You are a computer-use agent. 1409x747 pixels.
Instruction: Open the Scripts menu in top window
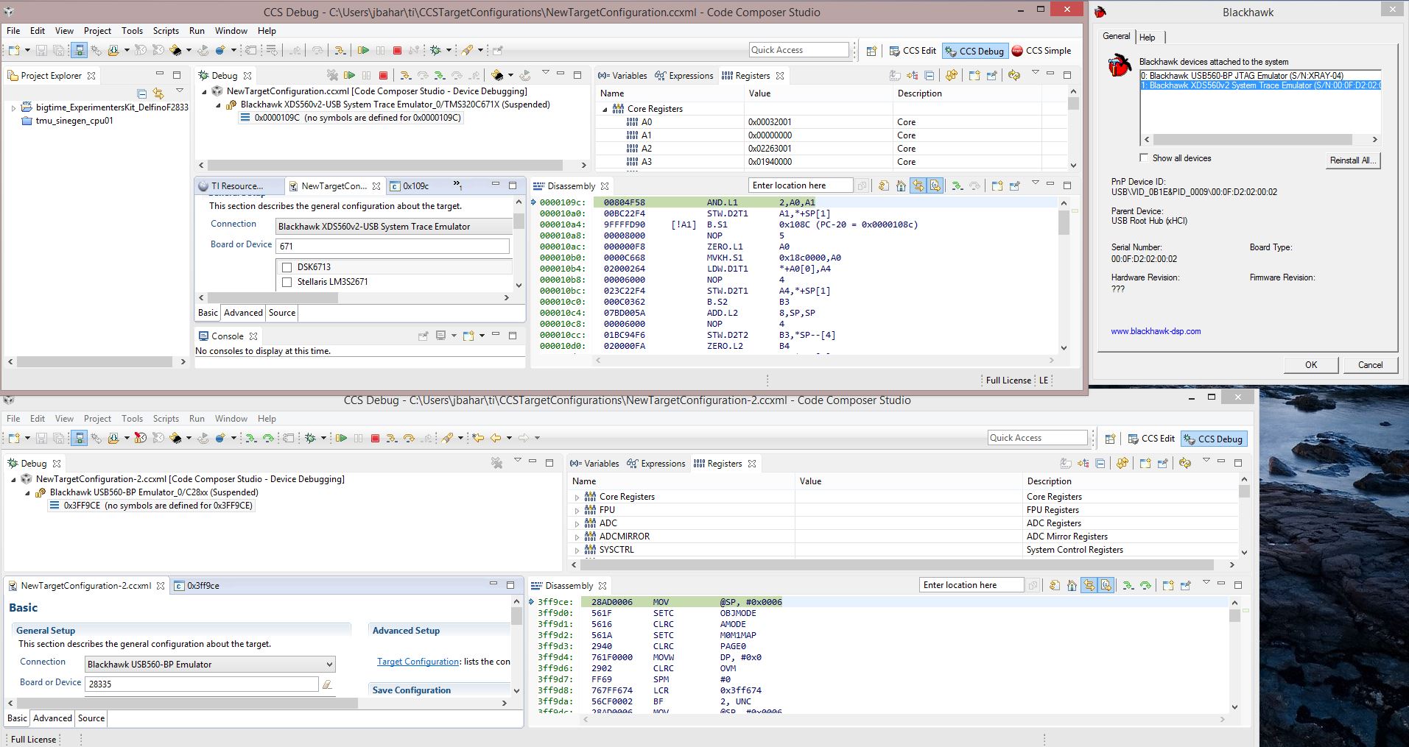pos(166,31)
